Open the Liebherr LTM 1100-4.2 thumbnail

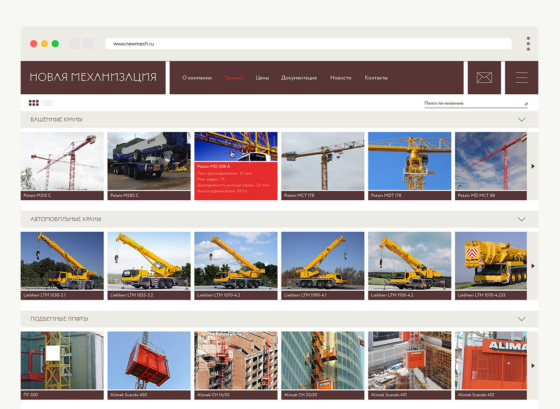[410, 265]
